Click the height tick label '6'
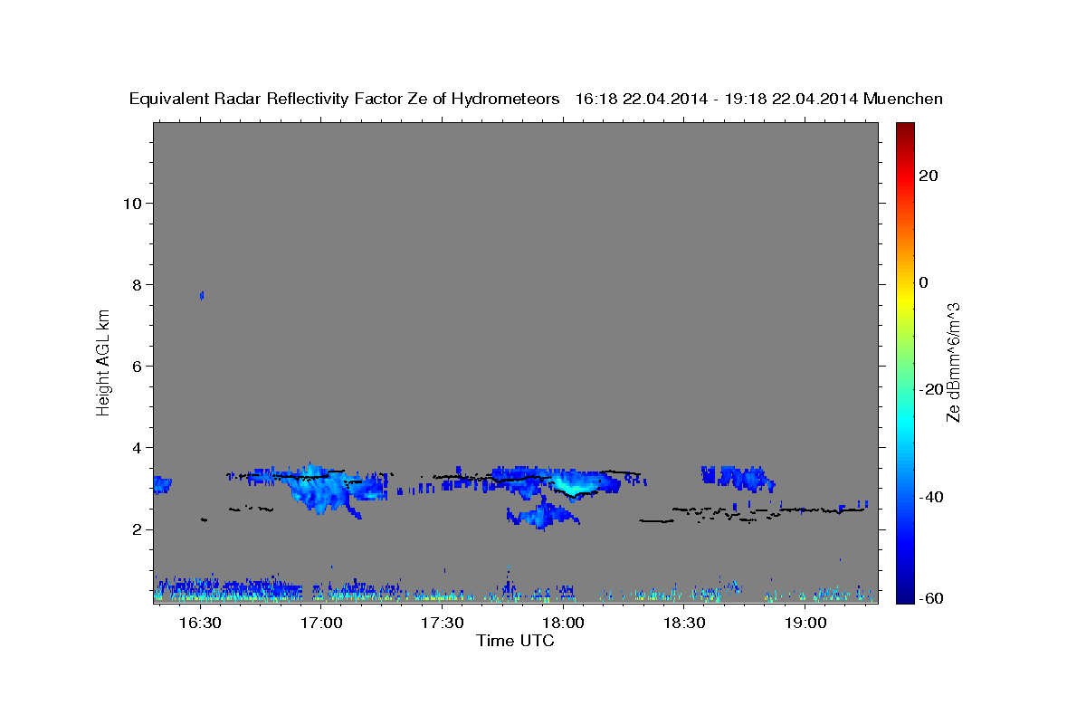1086x724 pixels. pyautogui.click(x=135, y=366)
